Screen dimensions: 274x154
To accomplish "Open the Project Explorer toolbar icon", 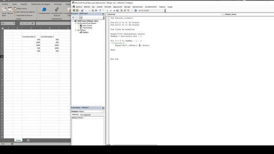I will pos(122,10).
